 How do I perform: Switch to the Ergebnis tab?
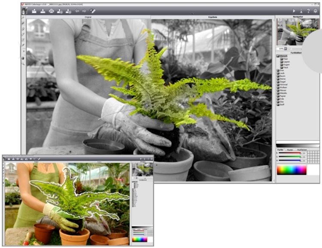point(213,17)
